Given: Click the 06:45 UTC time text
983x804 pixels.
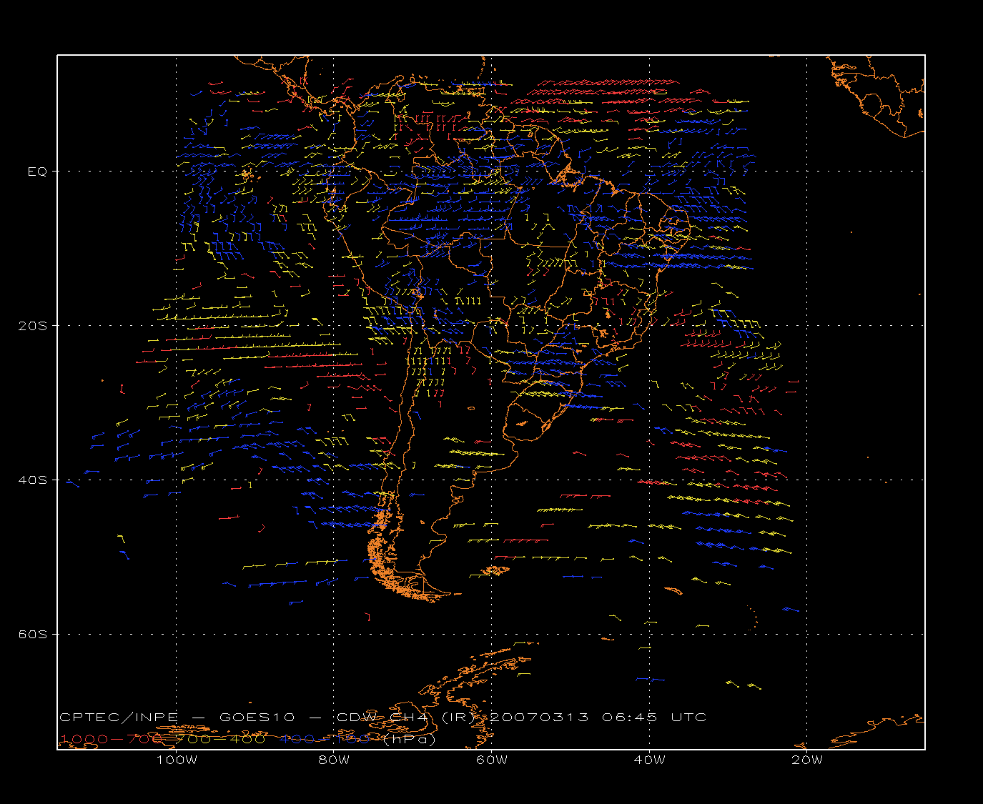Looking at the screenshot, I should [x=654, y=718].
